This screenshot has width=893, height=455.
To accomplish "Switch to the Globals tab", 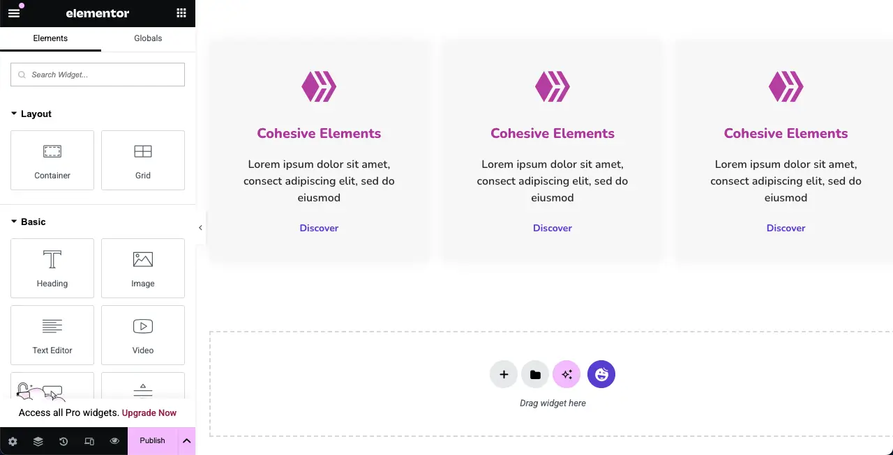I will [x=148, y=38].
